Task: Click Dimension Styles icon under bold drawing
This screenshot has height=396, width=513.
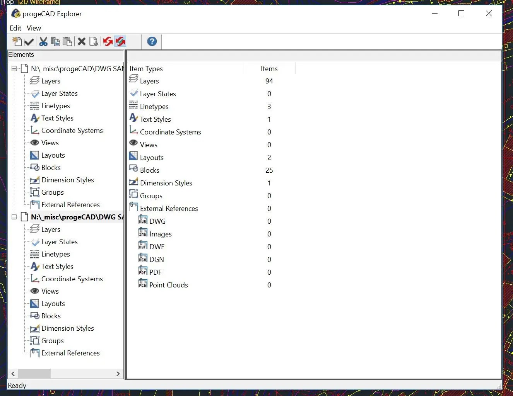Action: (35, 328)
